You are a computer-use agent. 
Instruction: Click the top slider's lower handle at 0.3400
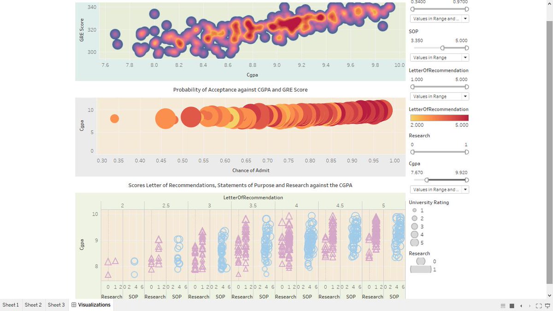[412, 9]
